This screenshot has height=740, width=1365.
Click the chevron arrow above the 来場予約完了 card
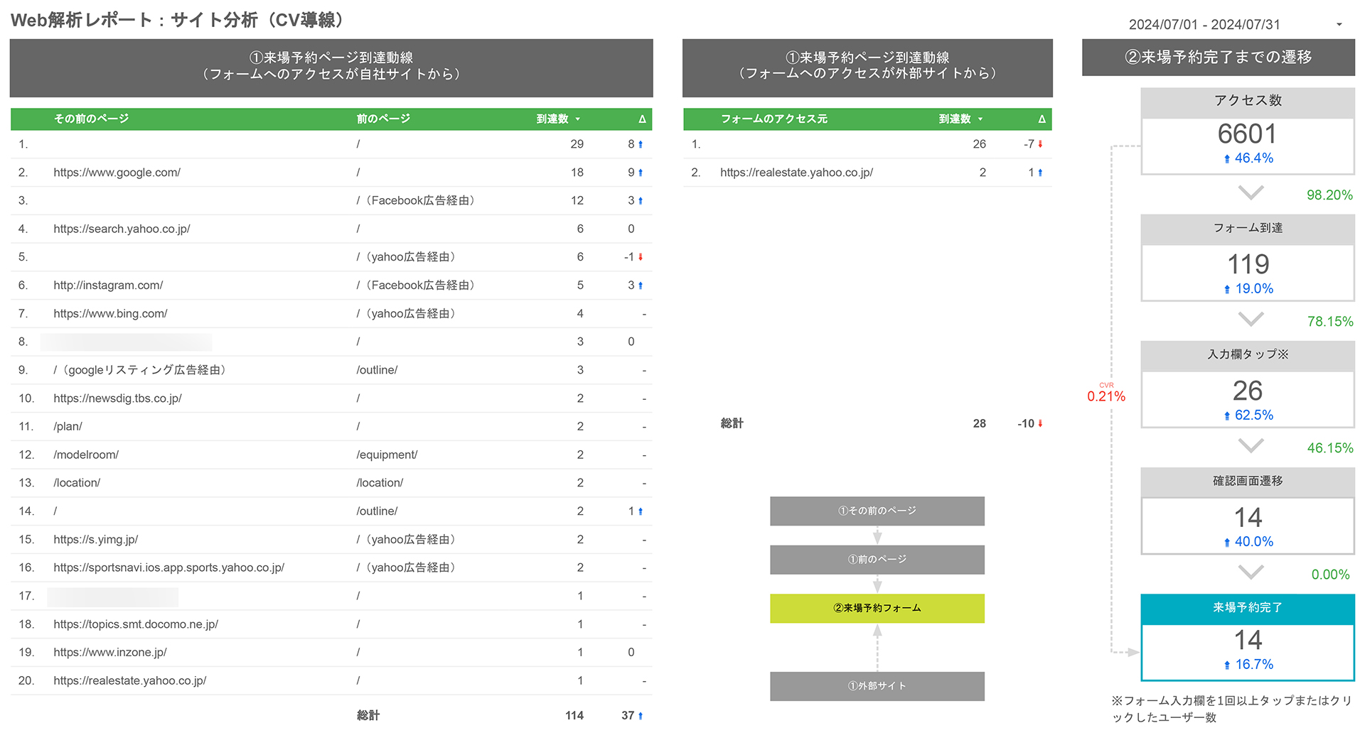pyautogui.click(x=1249, y=572)
